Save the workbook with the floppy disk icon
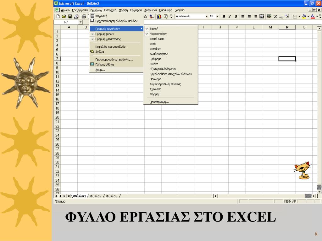322x241 pixels. coord(70,16)
